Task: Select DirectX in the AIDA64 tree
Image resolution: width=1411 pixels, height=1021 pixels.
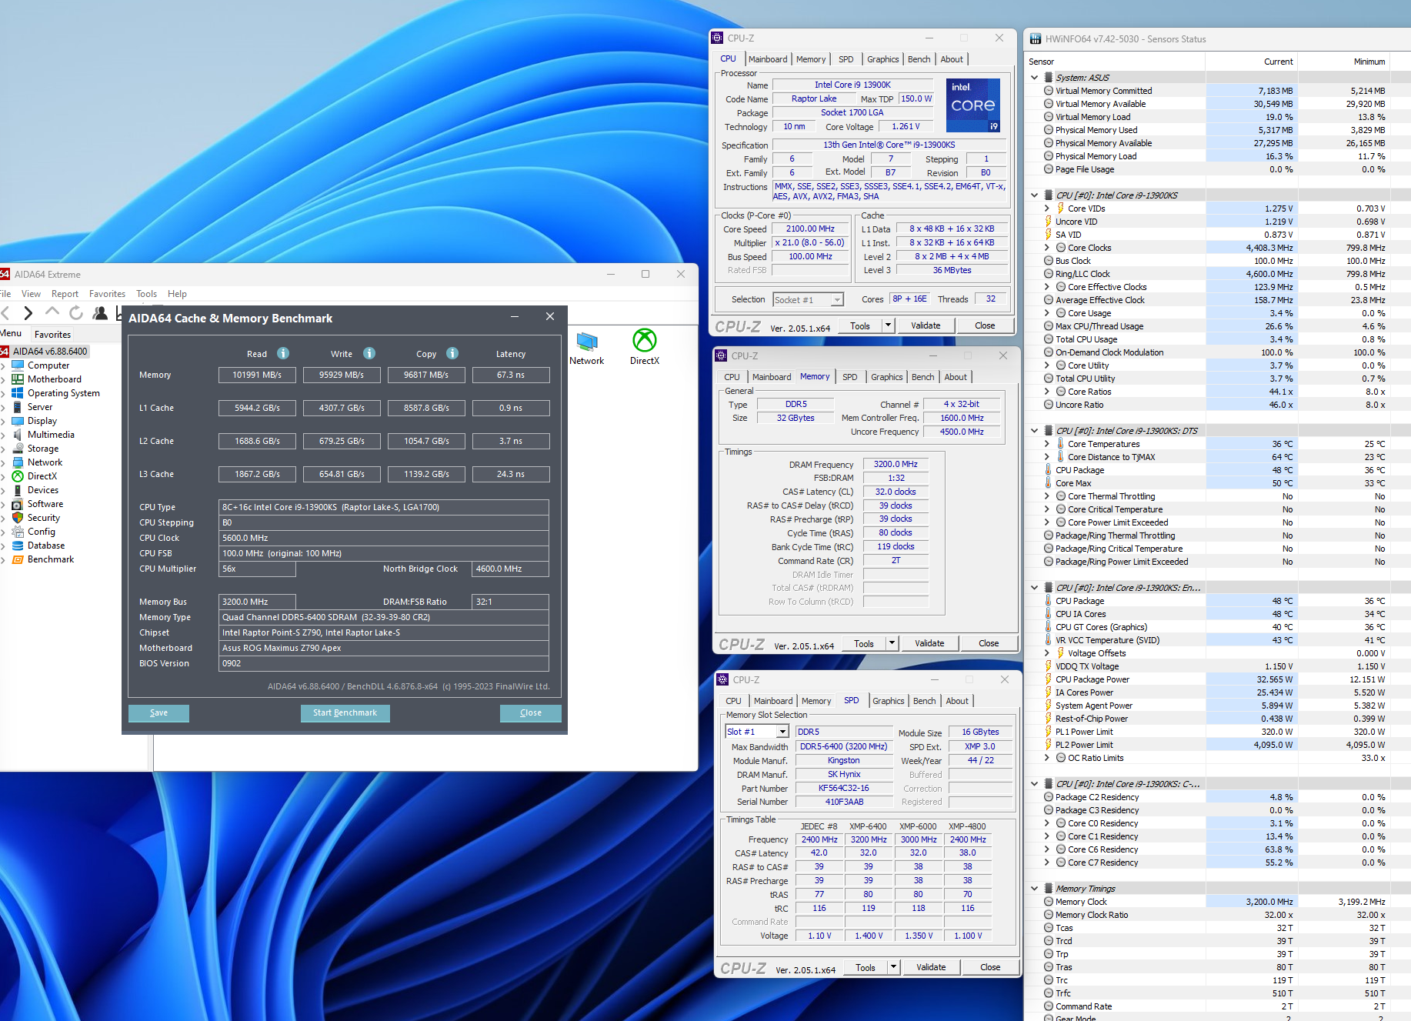Action: (42, 476)
